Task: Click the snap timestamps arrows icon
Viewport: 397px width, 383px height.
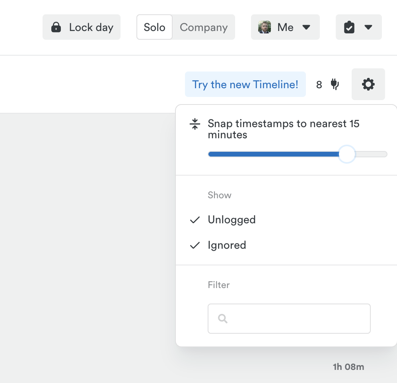Action: (195, 124)
